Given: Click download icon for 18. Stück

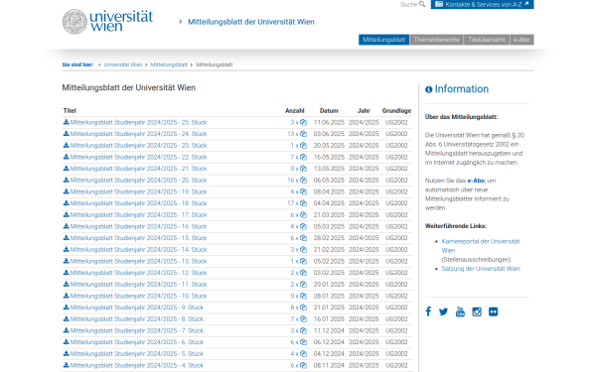Looking at the screenshot, I should click(x=67, y=203).
